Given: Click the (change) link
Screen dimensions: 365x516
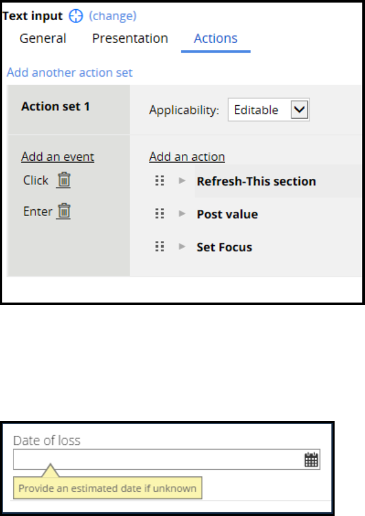Looking at the screenshot, I should tap(113, 16).
